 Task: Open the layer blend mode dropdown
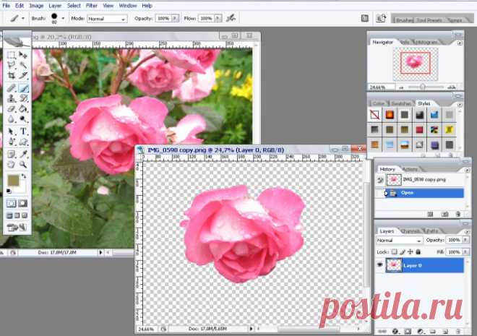click(x=400, y=240)
